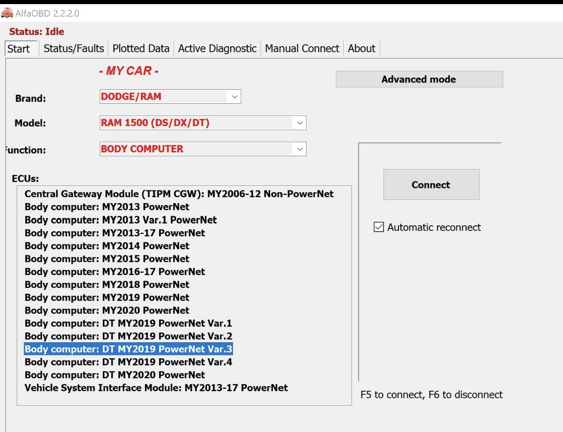Select Body computer: MY2018 PowerNet
Image resolution: width=563 pixels, height=432 pixels.
(x=107, y=285)
